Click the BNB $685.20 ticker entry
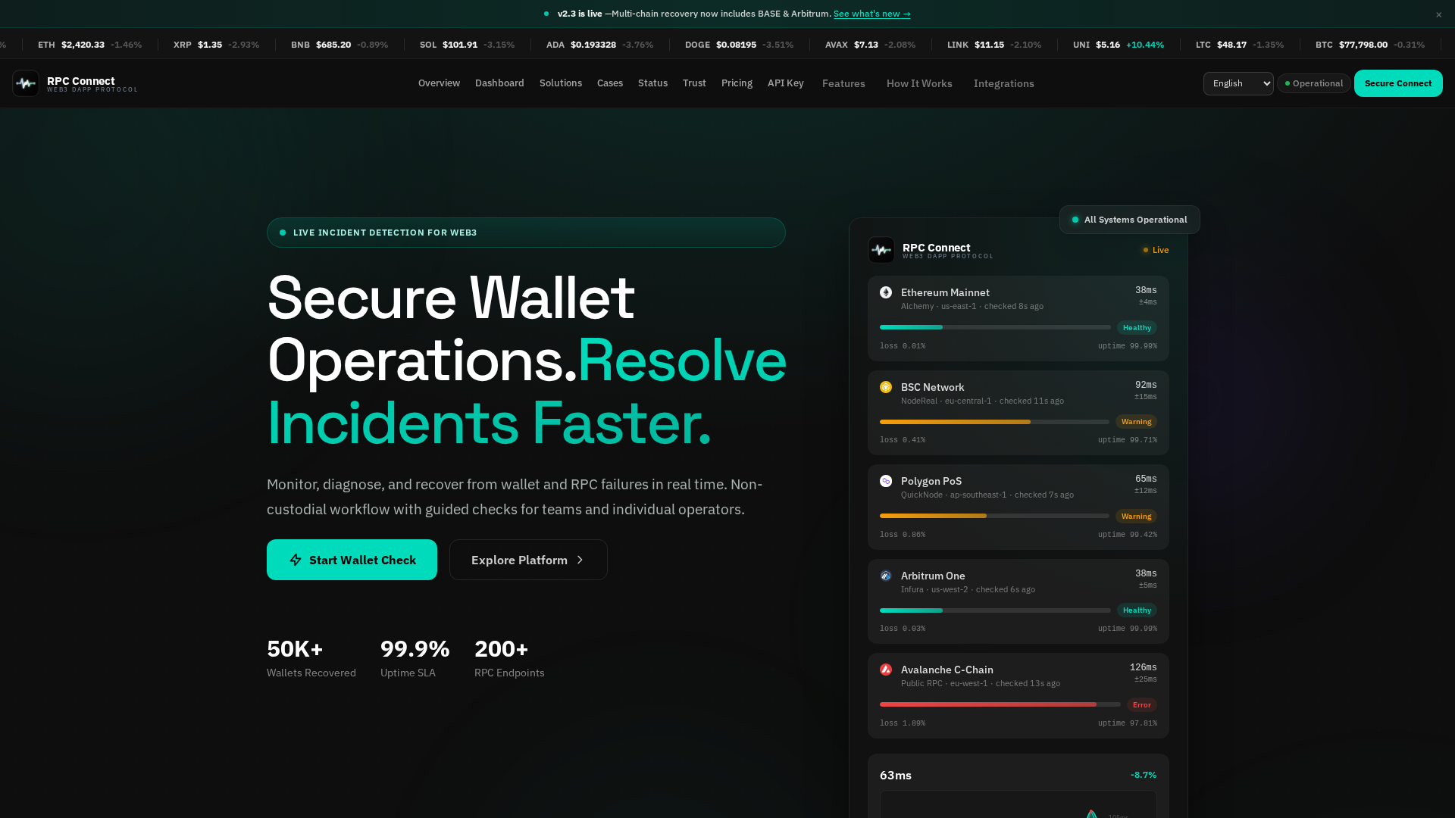 [x=339, y=45]
